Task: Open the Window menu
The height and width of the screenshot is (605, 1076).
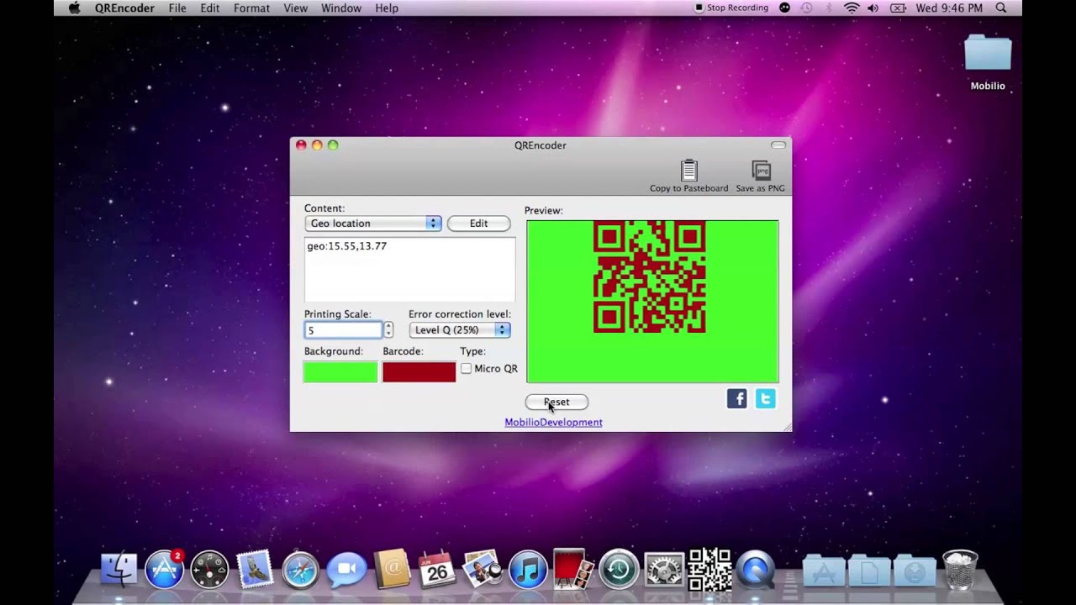Action: pos(341,8)
